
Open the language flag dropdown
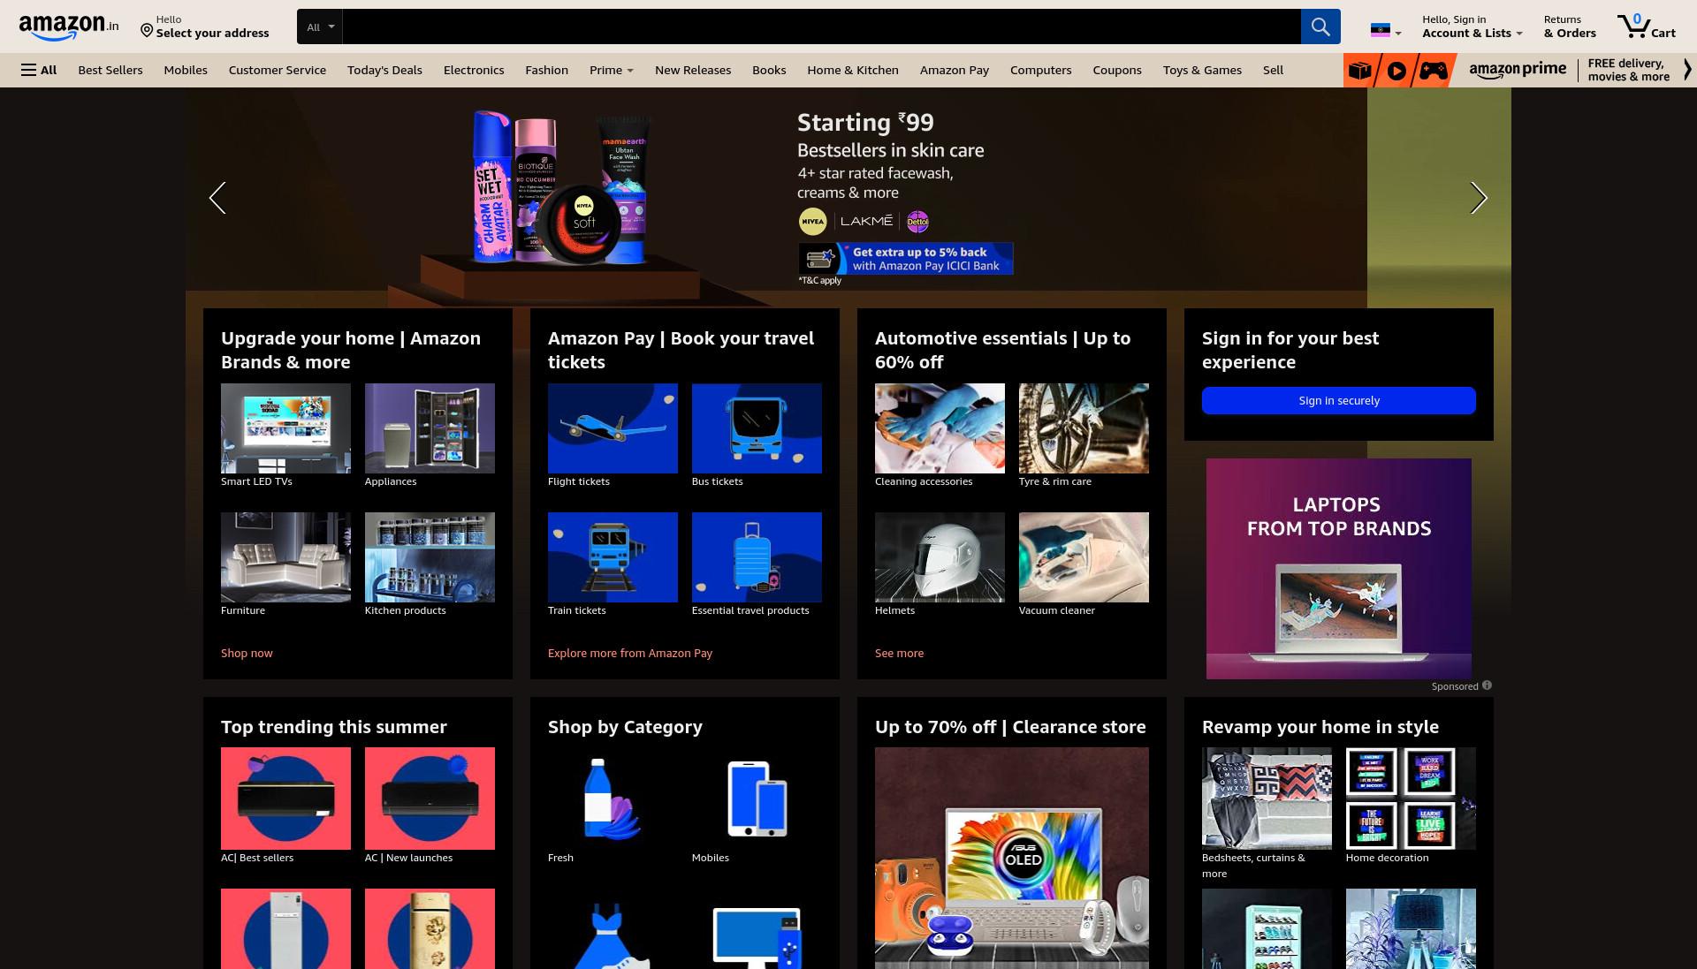point(1385,31)
